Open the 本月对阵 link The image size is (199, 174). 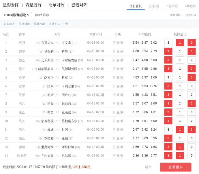(175, 15)
